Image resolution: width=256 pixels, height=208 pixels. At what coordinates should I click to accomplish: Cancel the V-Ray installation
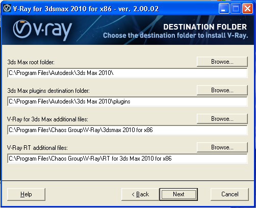click(x=229, y=194)
